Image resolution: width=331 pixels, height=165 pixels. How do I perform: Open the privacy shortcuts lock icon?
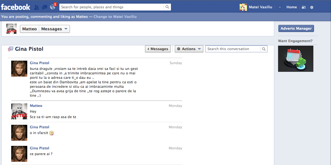304,7
